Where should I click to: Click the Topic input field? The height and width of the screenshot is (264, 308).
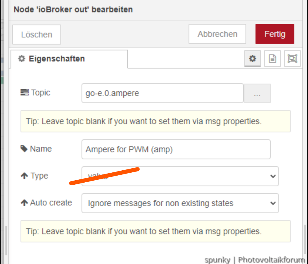click(x=163, y=93)
